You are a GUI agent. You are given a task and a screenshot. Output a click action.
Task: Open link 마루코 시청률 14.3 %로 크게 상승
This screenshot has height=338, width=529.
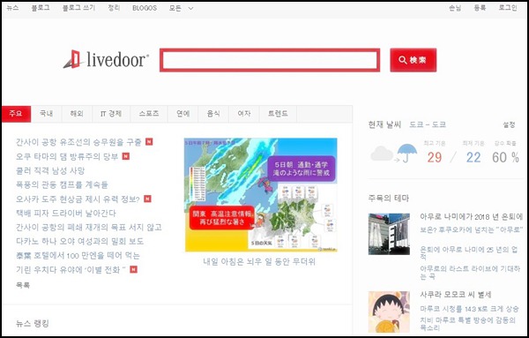[x=469, y=309]
